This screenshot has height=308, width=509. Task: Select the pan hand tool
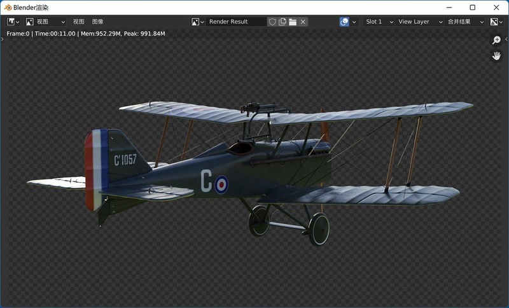[x=496, y=56]
